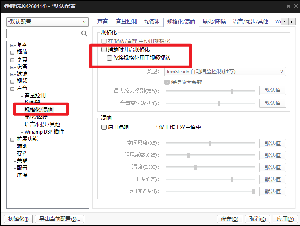Select 屏保 in the settings tree

pyautogui.click(x=22, y=175)
